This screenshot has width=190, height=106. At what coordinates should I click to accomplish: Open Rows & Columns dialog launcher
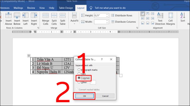click(x=38, y=28)
